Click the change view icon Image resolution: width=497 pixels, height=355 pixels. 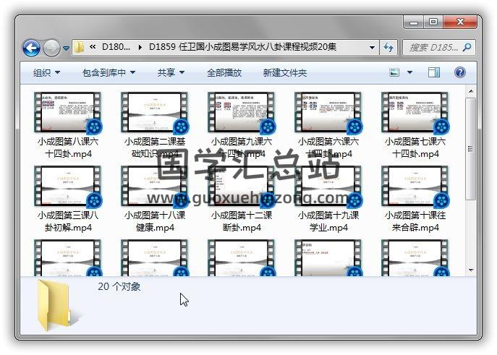[395, 72]
